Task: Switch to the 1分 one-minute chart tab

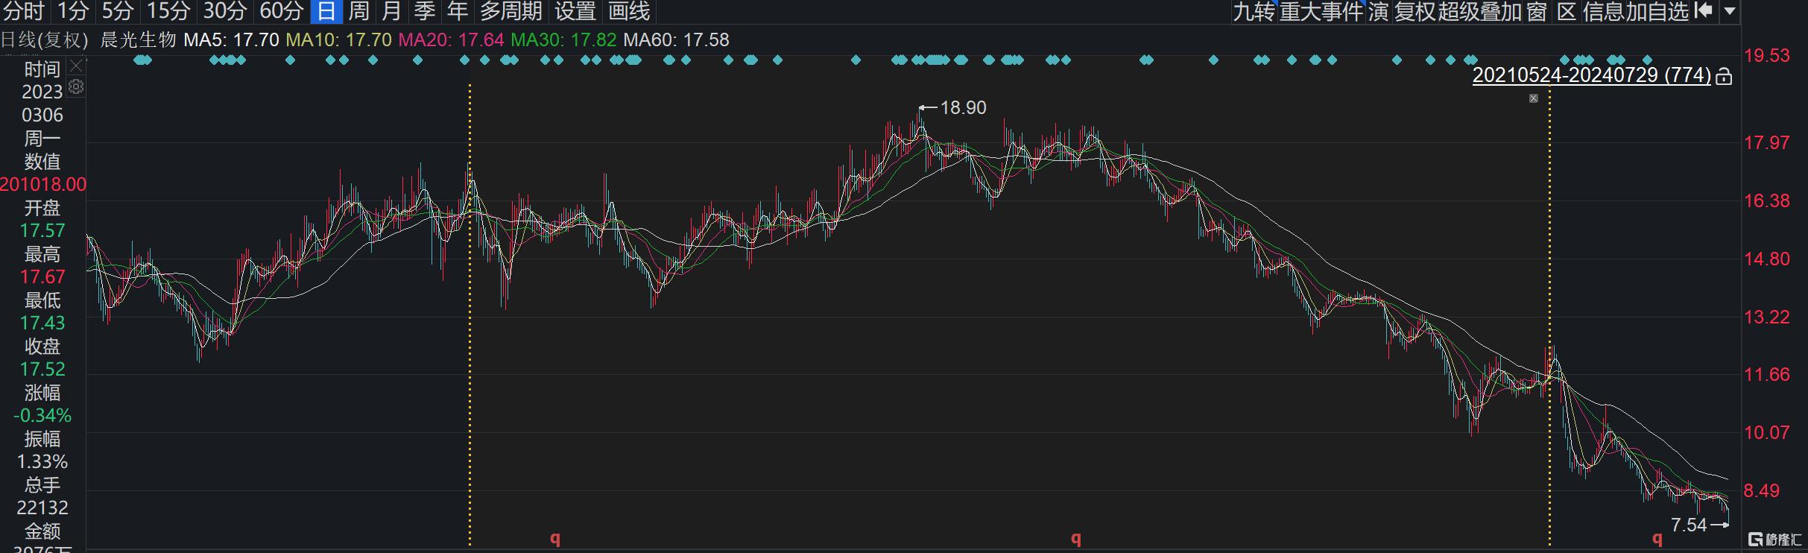Action: pyautogui.click(x=73, y=11)
